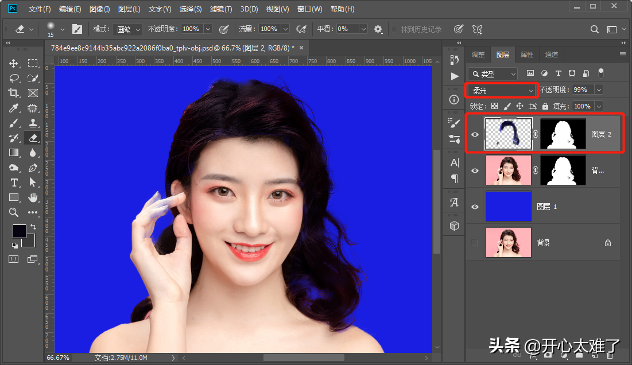Open the layer 不透明度 99% dropdown arrow

pyautogui.click(x=599, y=90)
